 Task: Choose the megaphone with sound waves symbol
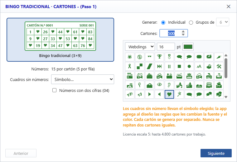(130, 94)
